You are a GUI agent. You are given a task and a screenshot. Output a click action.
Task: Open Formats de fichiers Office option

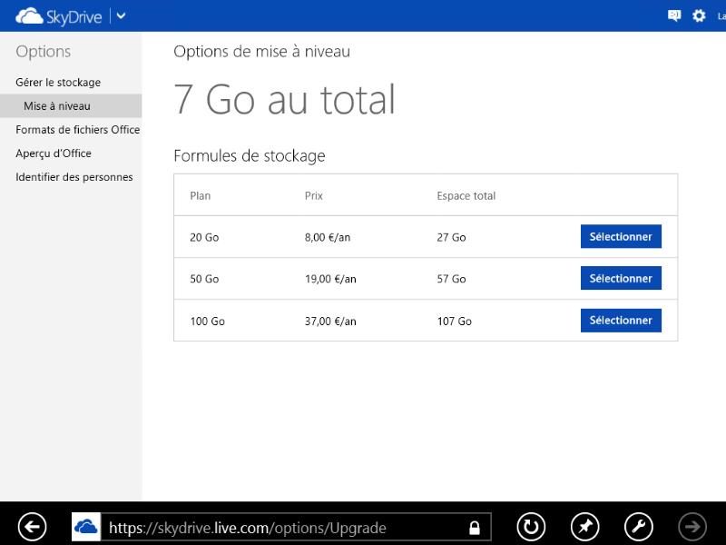[x=77, y=130]
